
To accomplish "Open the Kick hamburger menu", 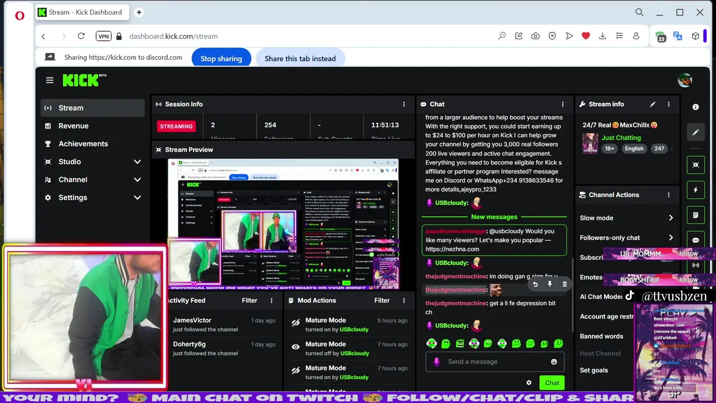I will click(50, 80).
